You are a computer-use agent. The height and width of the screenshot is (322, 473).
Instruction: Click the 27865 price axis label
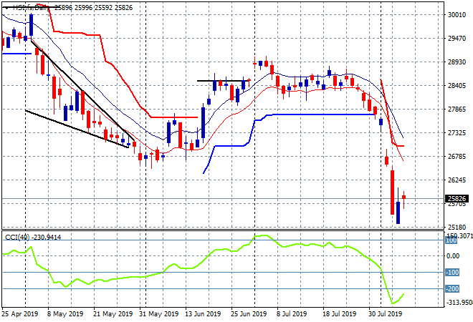click(457, 109)
